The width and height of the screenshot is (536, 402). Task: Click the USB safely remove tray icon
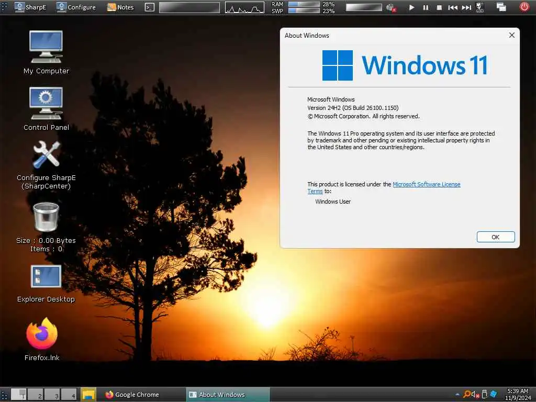click(x=484, y=394)
